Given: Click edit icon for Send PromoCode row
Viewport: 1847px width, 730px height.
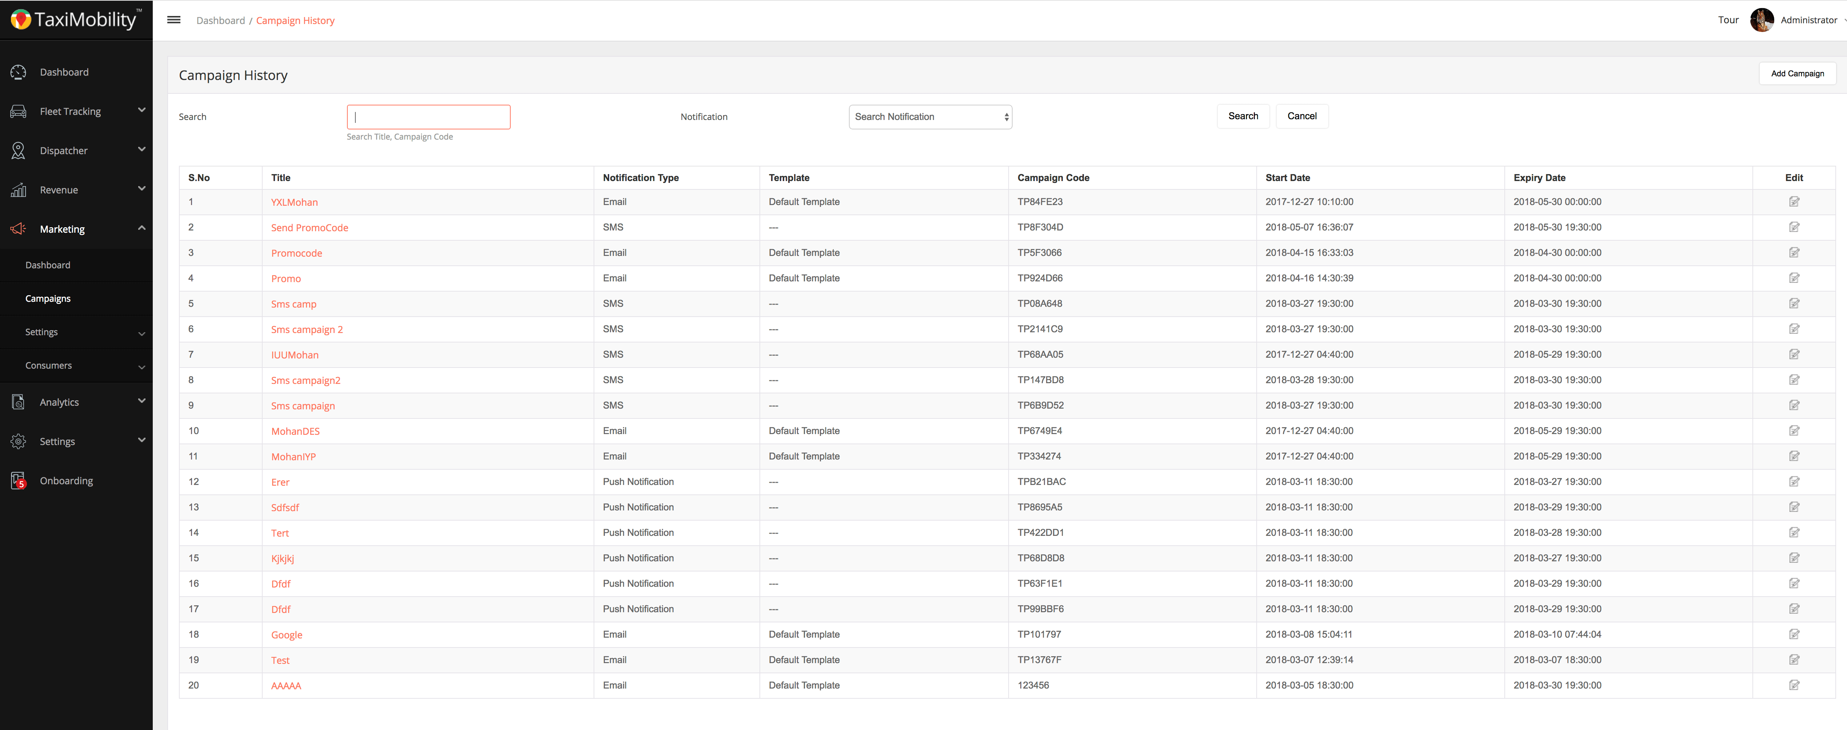Looking at the screenshot, I should pos(1794,227).
